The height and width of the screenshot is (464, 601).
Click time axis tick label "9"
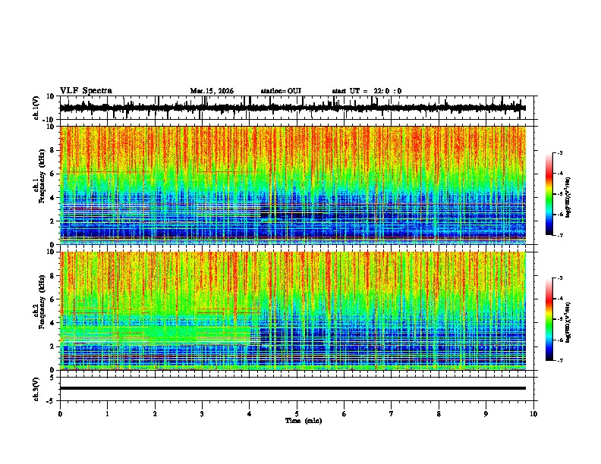(486, 414)
